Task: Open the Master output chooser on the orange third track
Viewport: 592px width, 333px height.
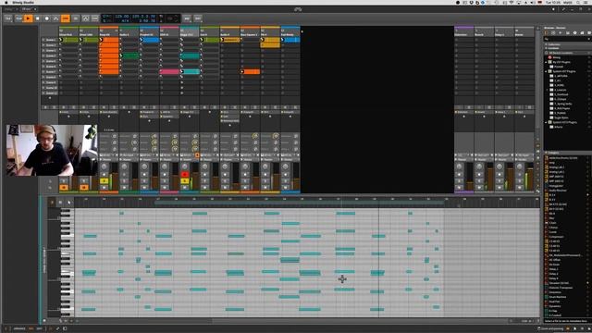Action: [x=108, y=160]
